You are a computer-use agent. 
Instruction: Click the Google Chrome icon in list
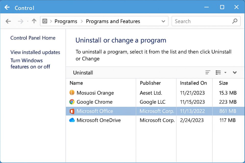pyautogui.click(x=72, y=102)
